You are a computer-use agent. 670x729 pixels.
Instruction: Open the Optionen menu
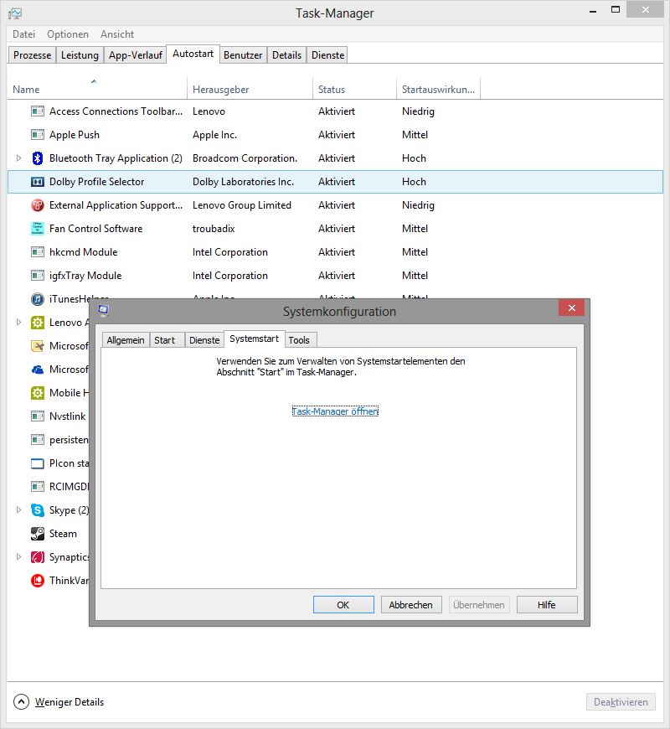point(67,34)
